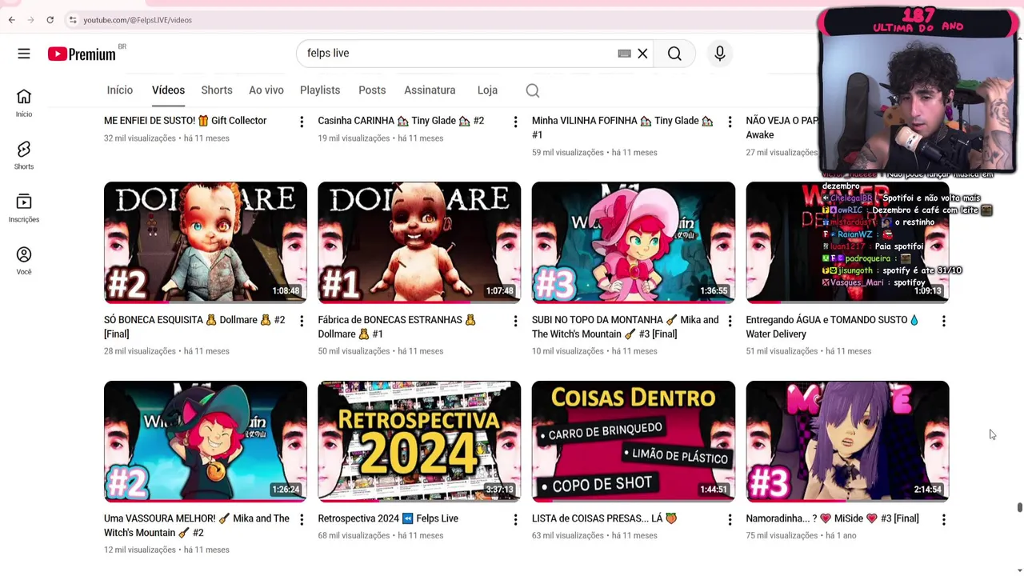Open title Uma VASSOURA MELHOR
The width and height of the screenshot is (1024, 576).
point(197,526)
